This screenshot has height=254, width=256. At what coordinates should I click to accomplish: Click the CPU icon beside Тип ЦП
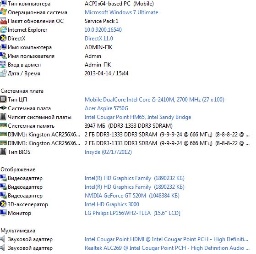[x=3, y=99]
